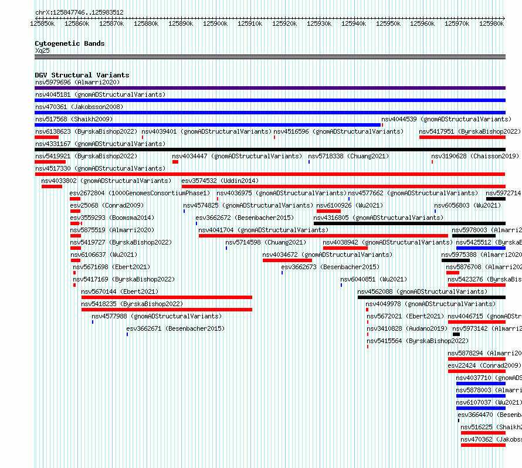Screen dimensions: 522x468
Task: Open the nsv517568 (Shaikh2009) variant
Action: 74,119
